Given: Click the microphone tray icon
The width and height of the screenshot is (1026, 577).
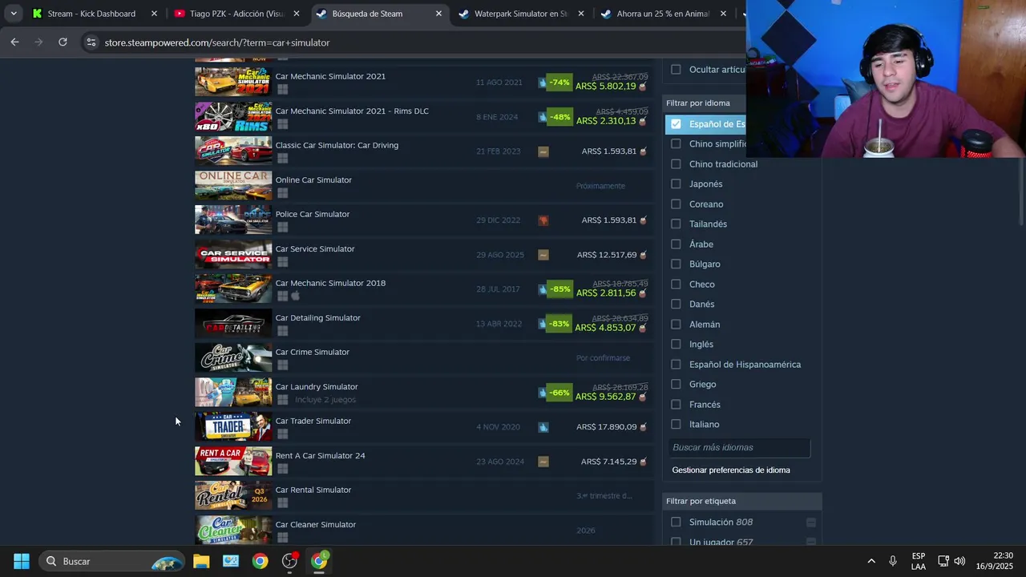Looking at the screenshot, I should click(x=893, y=561).
